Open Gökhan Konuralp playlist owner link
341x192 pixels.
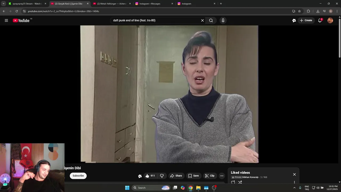[250, 177]
